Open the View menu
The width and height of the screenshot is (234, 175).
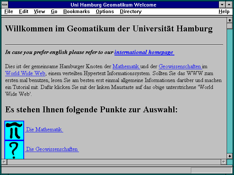(39, 11)
